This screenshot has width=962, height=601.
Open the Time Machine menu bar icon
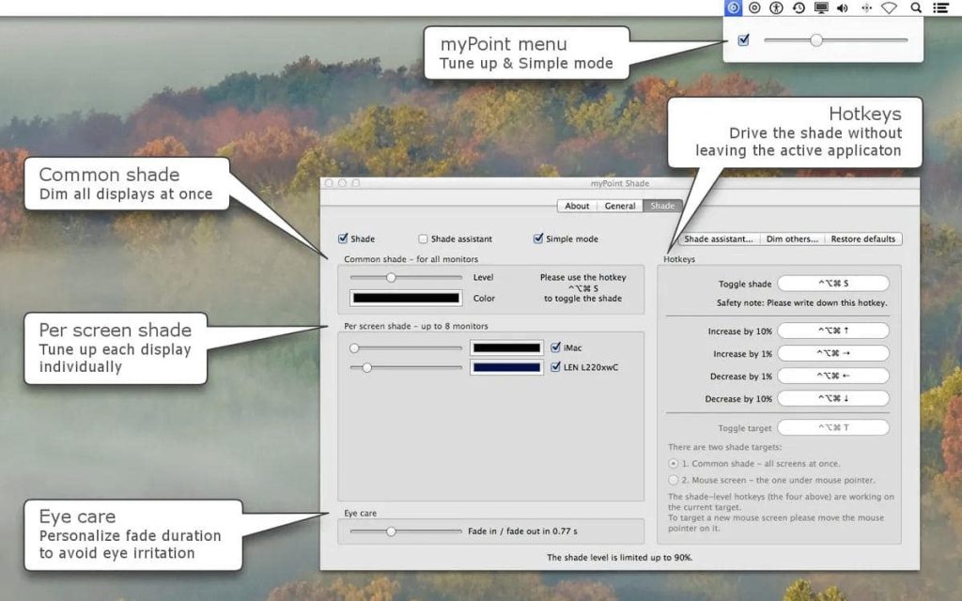click(x=799, y=8)
